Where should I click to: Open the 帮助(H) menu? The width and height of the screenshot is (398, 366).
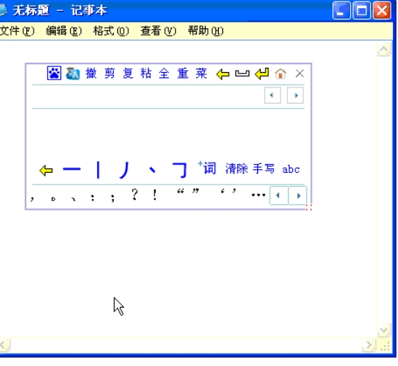pyautogui.click(x=206, y=31)
